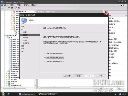This screenshot has width=128, height=96.
Task: Click the 计算机管理 node icon
Action: click(x=7, y=35)
